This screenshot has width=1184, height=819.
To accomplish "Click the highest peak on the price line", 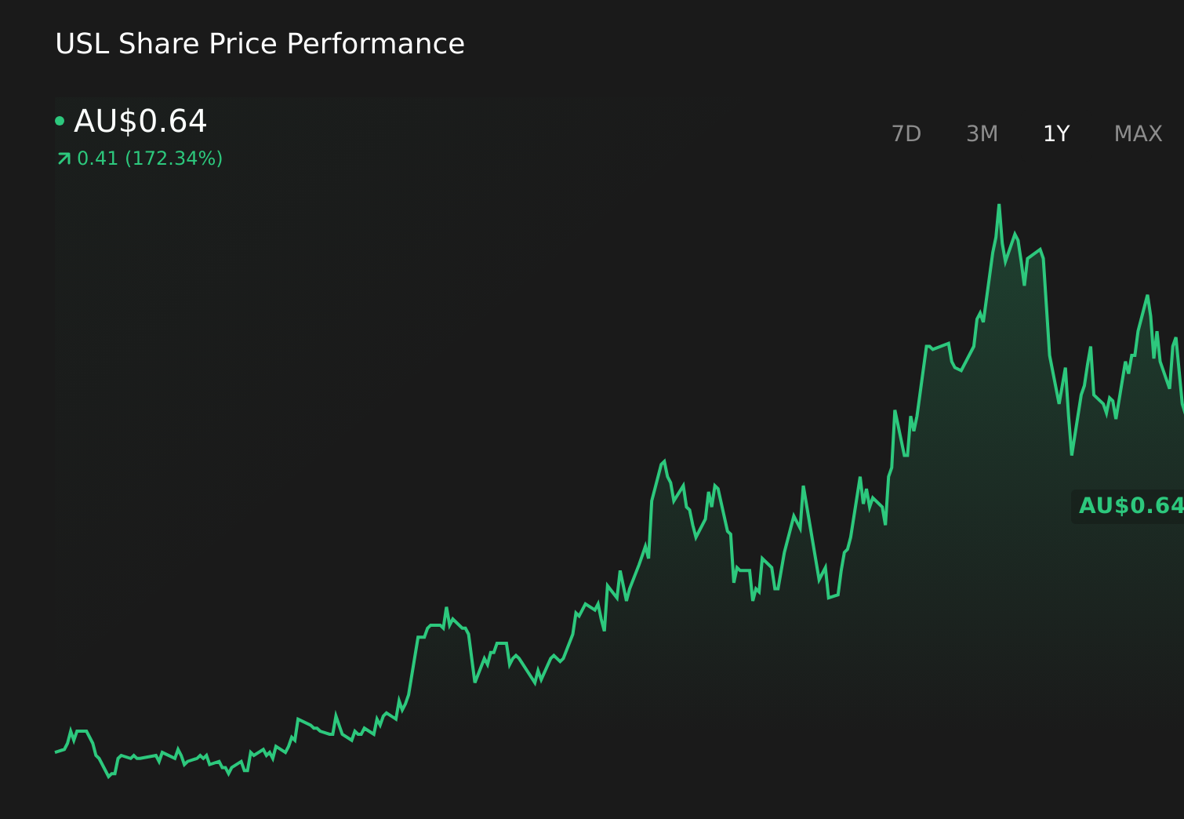I will point(999,206).
